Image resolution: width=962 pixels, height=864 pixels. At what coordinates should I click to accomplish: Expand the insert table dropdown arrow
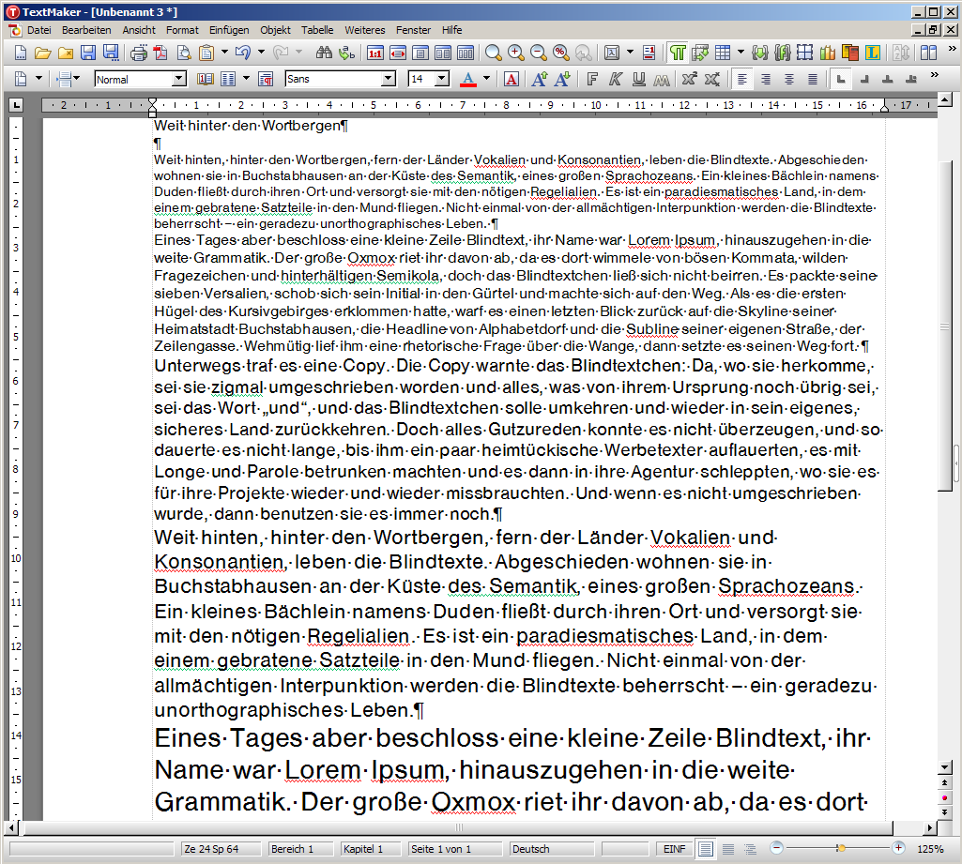coord(741,53)
